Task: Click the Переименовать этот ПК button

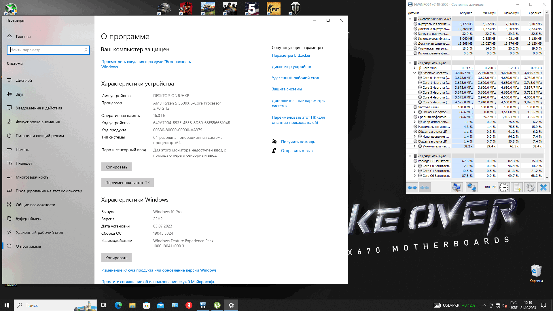Action: (x=128, y=183)
